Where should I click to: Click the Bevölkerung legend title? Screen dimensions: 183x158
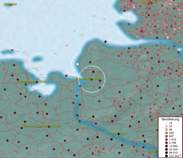[x=170, y=119]
